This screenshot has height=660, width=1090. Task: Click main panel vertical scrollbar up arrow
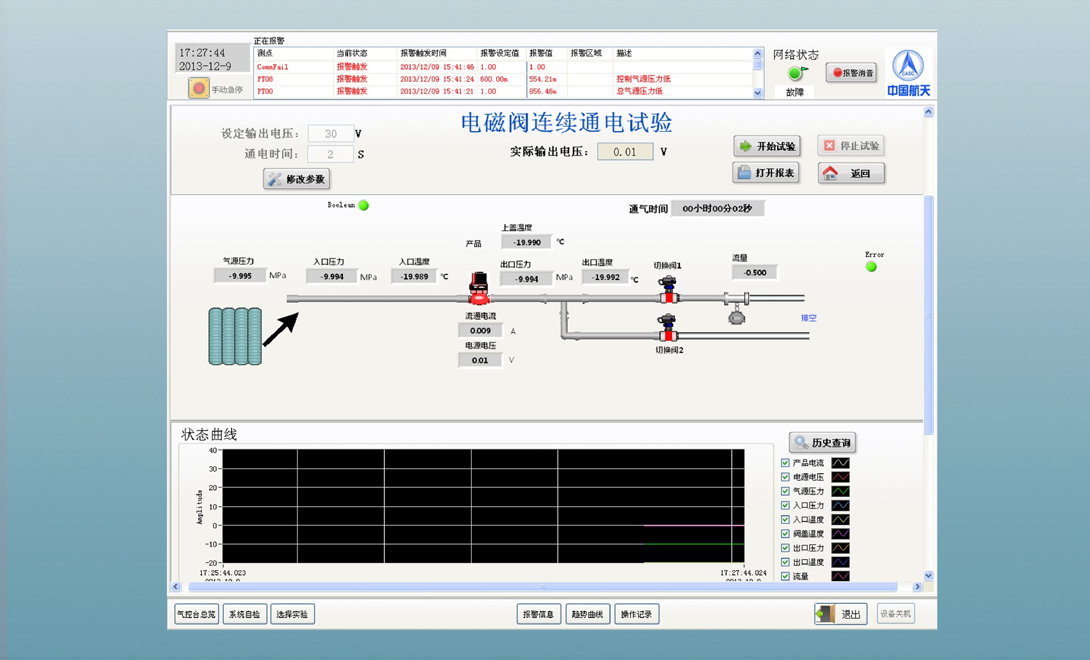point(928,112)
